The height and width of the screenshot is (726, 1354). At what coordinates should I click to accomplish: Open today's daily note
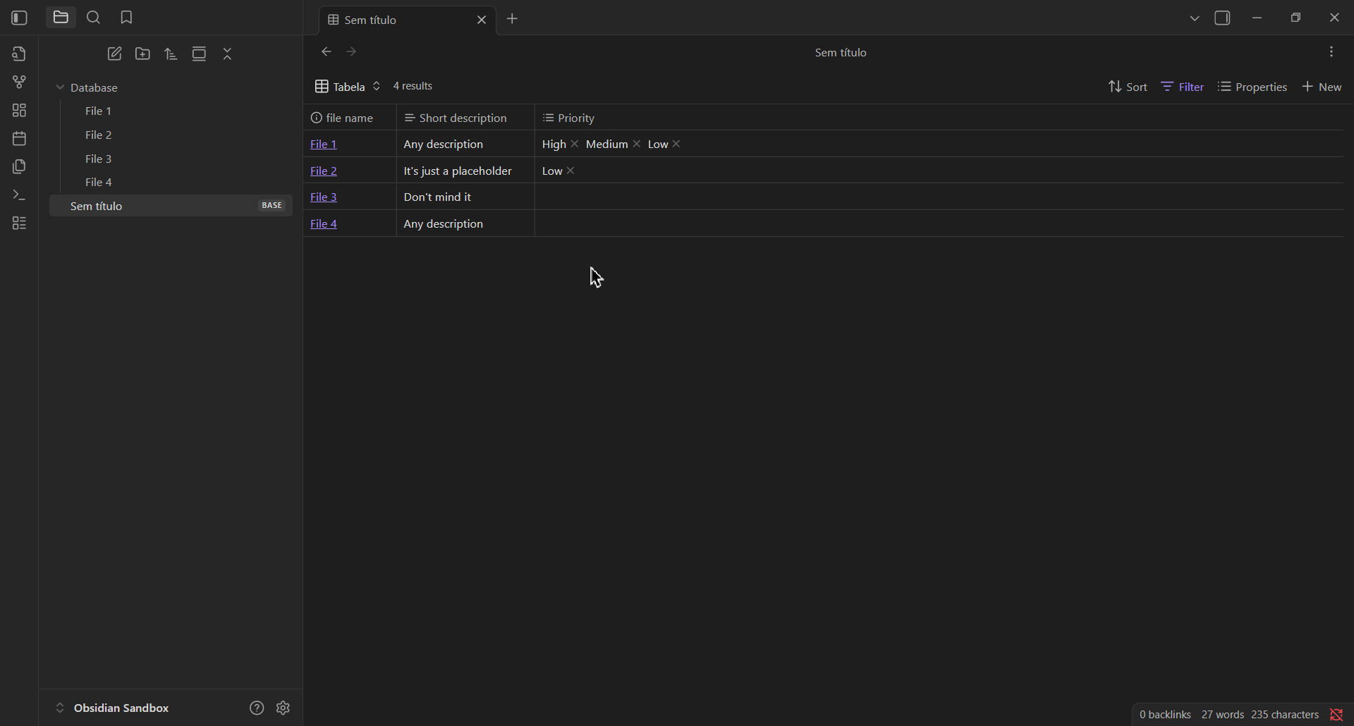click(x=19, y=138)
